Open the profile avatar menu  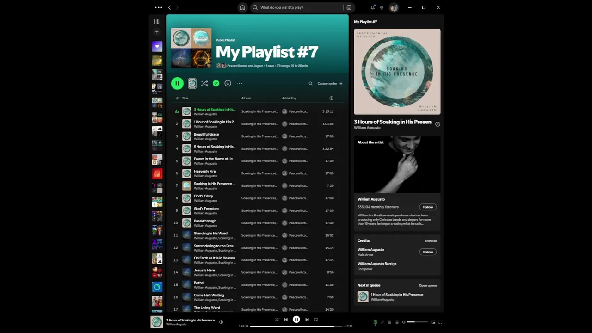(394, 7)
